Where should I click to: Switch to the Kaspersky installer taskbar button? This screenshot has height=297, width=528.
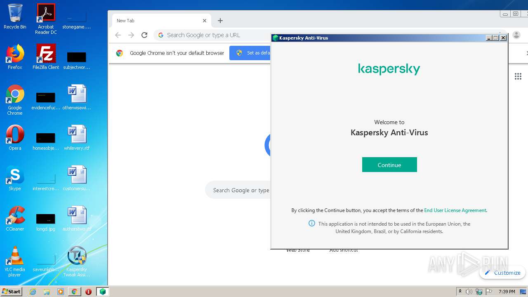(x=103, y=292)
